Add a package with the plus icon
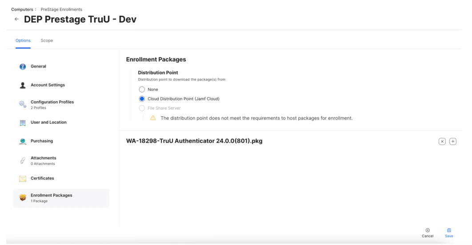Viewport: 472px width, 245px height. click(x=453, y=141)
